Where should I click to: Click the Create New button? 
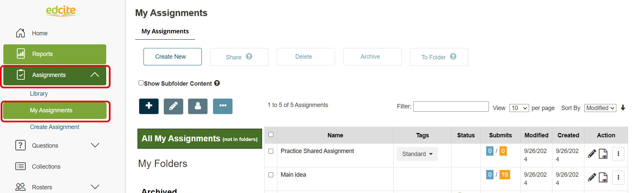172,57
